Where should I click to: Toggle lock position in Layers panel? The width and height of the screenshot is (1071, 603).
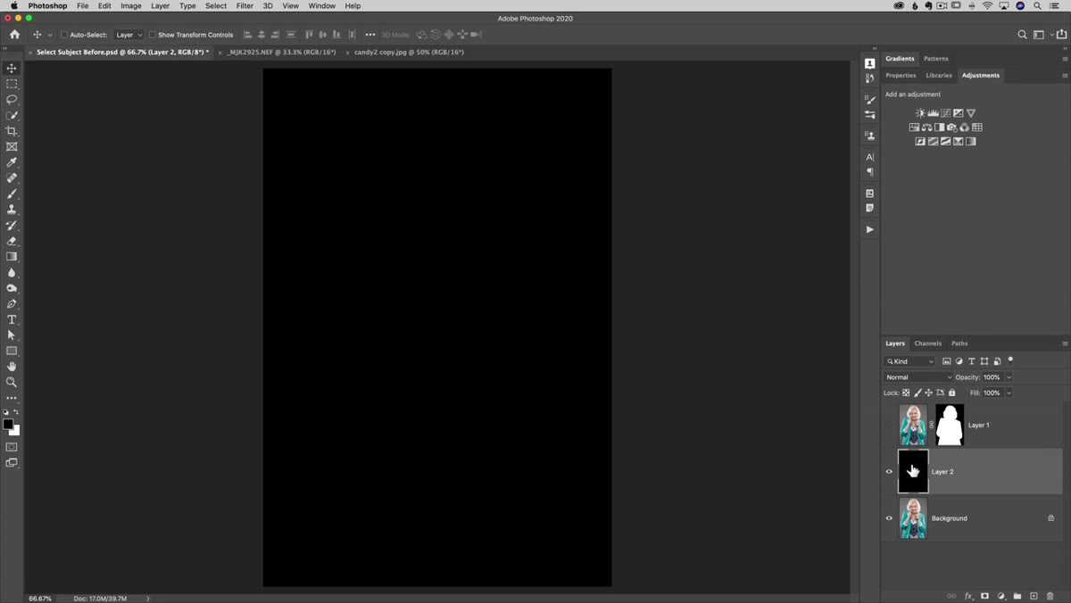(x=929, y=392)
